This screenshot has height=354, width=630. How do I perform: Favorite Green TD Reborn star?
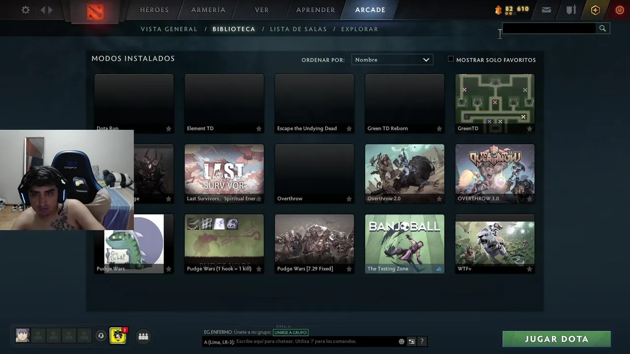(439, 128)
